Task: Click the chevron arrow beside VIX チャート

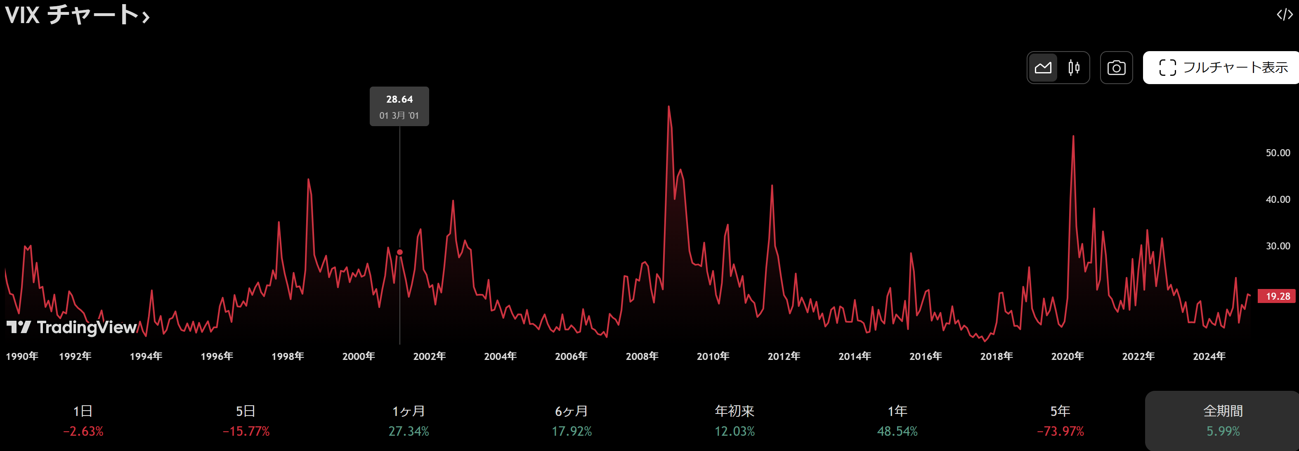Action: 146,18
